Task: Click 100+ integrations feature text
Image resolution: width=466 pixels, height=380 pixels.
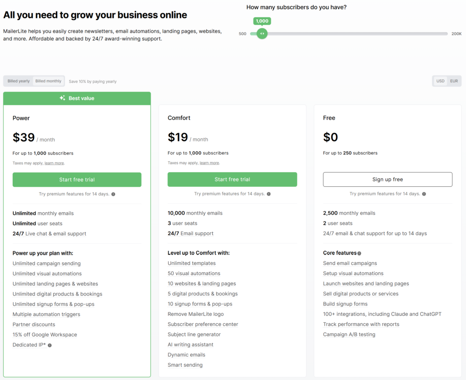Action: coord(382,314)
